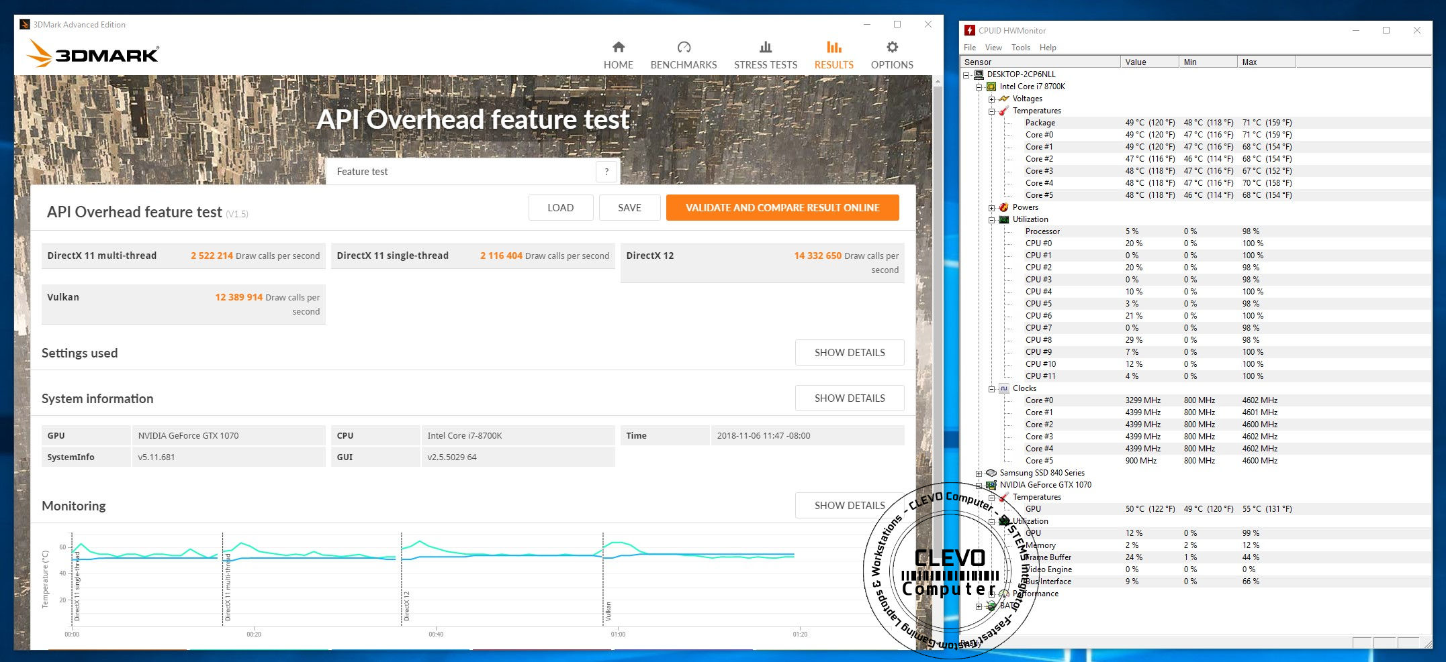Viewport: 1446px width, 662px height.
Task: Click the 3DMark title bar app icon
Action: [25, 25]
